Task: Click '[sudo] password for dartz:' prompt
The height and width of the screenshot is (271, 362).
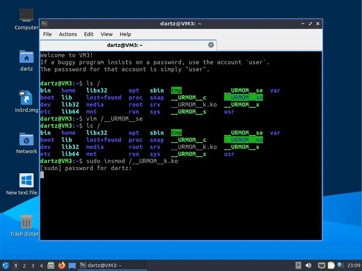Action: [x=86, y=168]
